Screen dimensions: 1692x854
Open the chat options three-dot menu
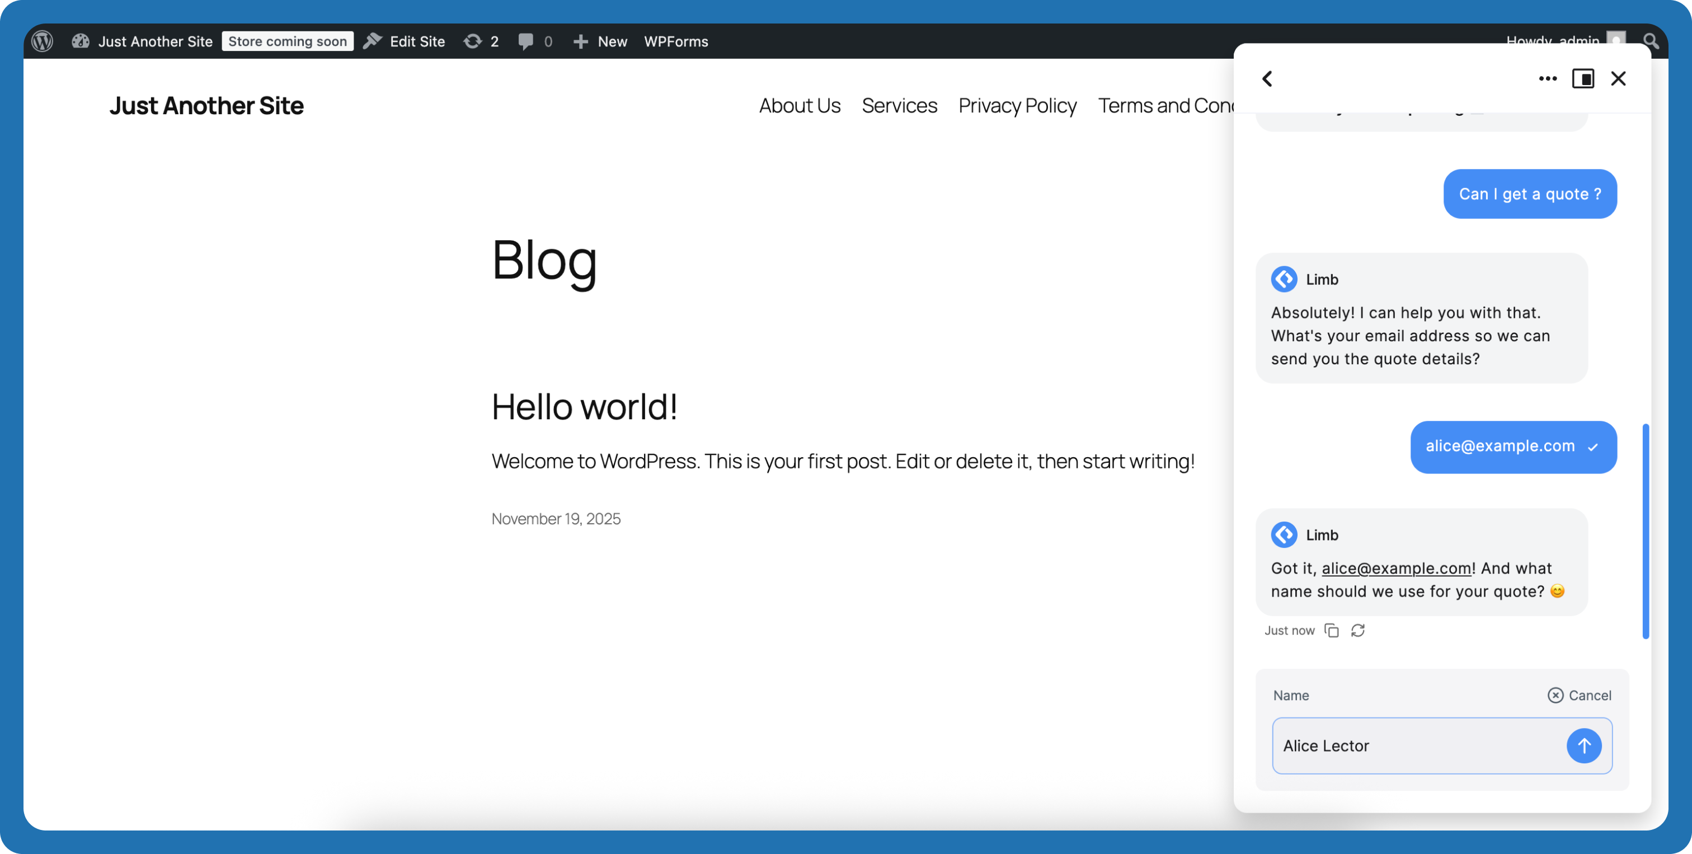coord(1548,78)
